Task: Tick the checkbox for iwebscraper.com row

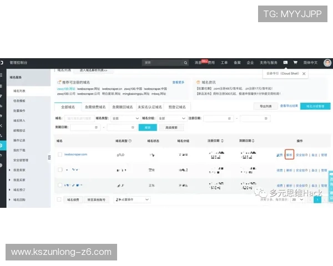Action: pos(60,155)
